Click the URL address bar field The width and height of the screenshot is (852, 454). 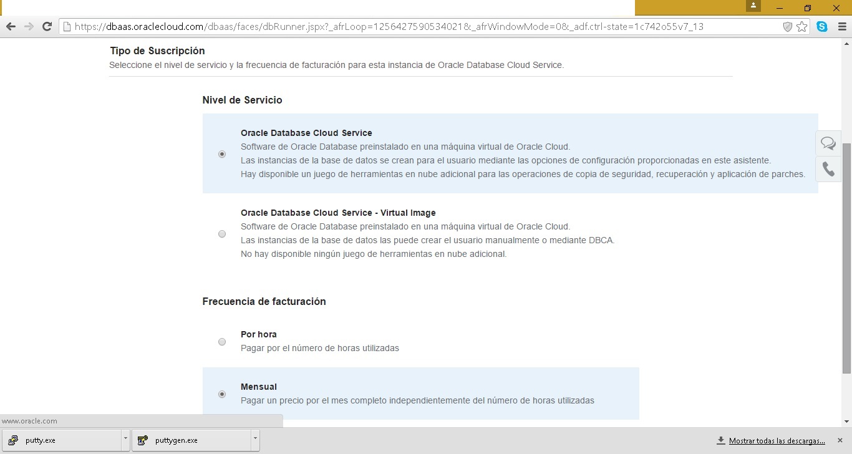pyautogui.click(x=424, y=26)
